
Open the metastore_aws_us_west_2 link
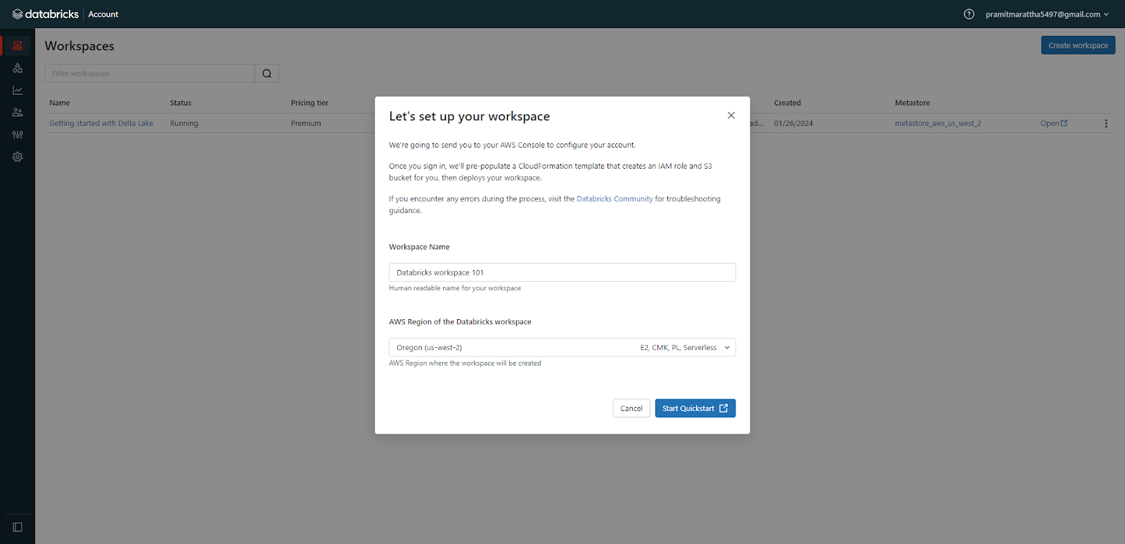click(938, 123)
